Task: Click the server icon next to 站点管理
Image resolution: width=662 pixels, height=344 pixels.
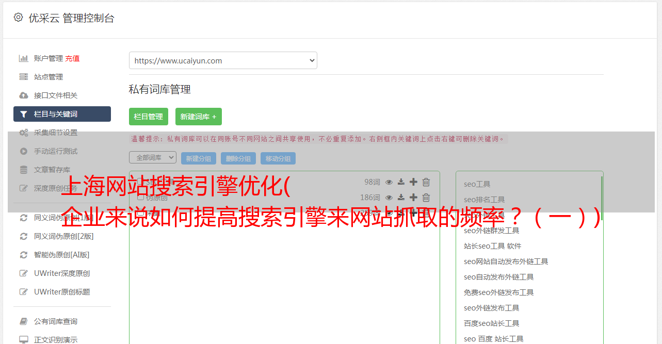Action: (x=24, y=77)
